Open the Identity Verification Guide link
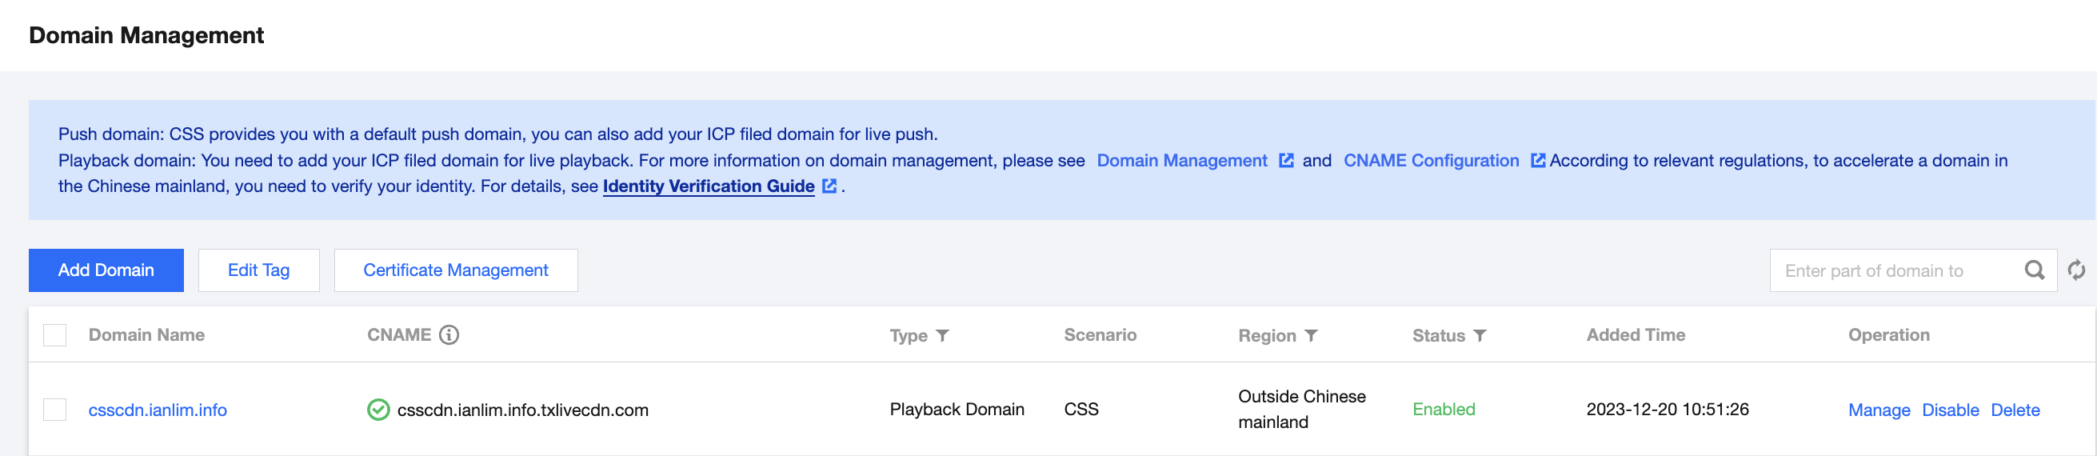 pyautogui.click(x=709, y=186)
